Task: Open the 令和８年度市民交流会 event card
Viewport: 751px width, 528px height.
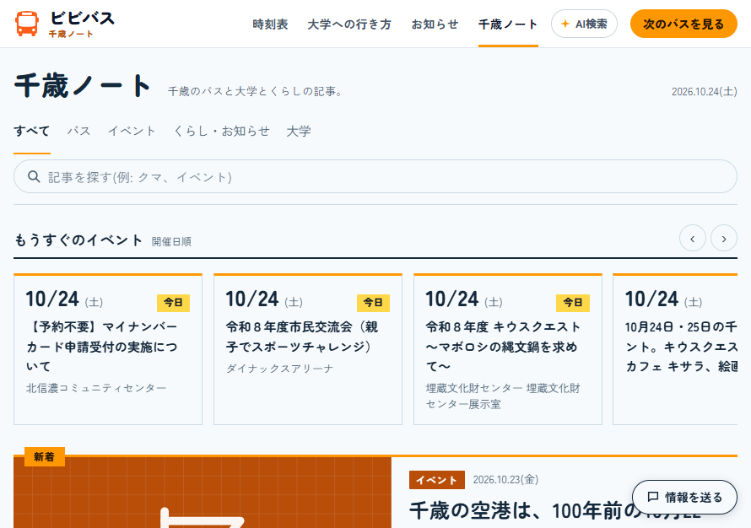Action: tap(307, 349)
